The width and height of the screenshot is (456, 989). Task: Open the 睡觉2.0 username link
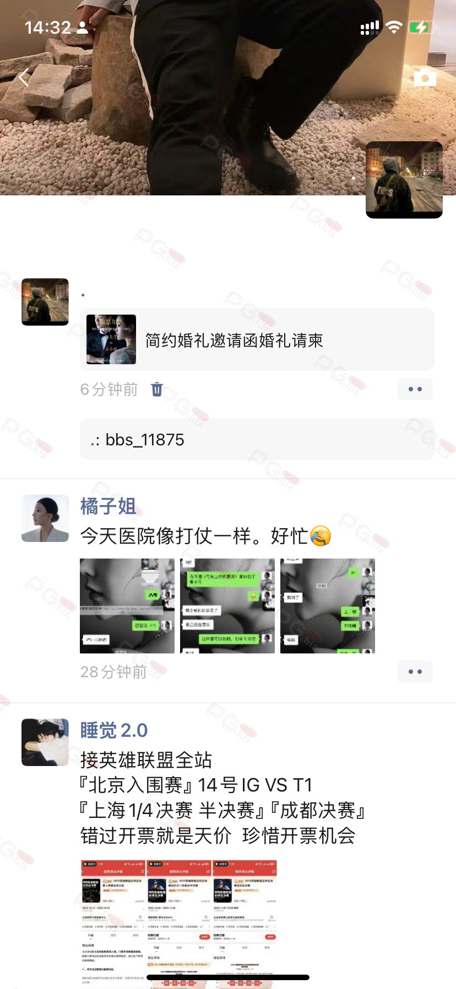114,730
